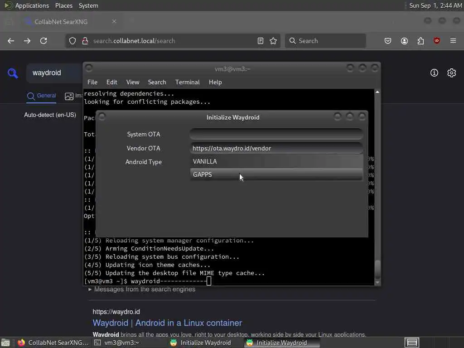
Task: Open the extensions puzzle icon
Action: click(x=420, y=41)
